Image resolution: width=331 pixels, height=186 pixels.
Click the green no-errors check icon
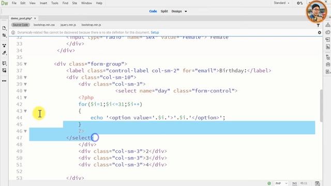269,183
